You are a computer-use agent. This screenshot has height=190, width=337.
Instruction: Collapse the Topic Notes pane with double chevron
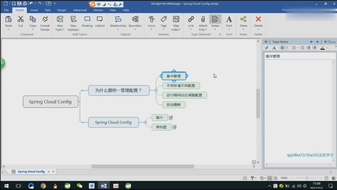pos(266,42)
